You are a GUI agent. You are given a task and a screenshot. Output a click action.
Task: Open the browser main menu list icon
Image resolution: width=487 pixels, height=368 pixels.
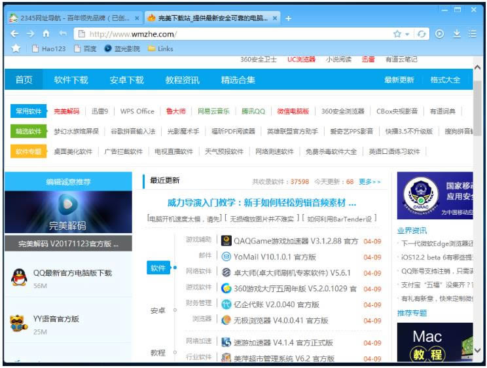tap(473, 33)
